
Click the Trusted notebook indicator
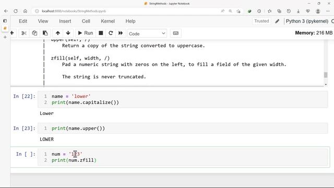tap(261, 21)
